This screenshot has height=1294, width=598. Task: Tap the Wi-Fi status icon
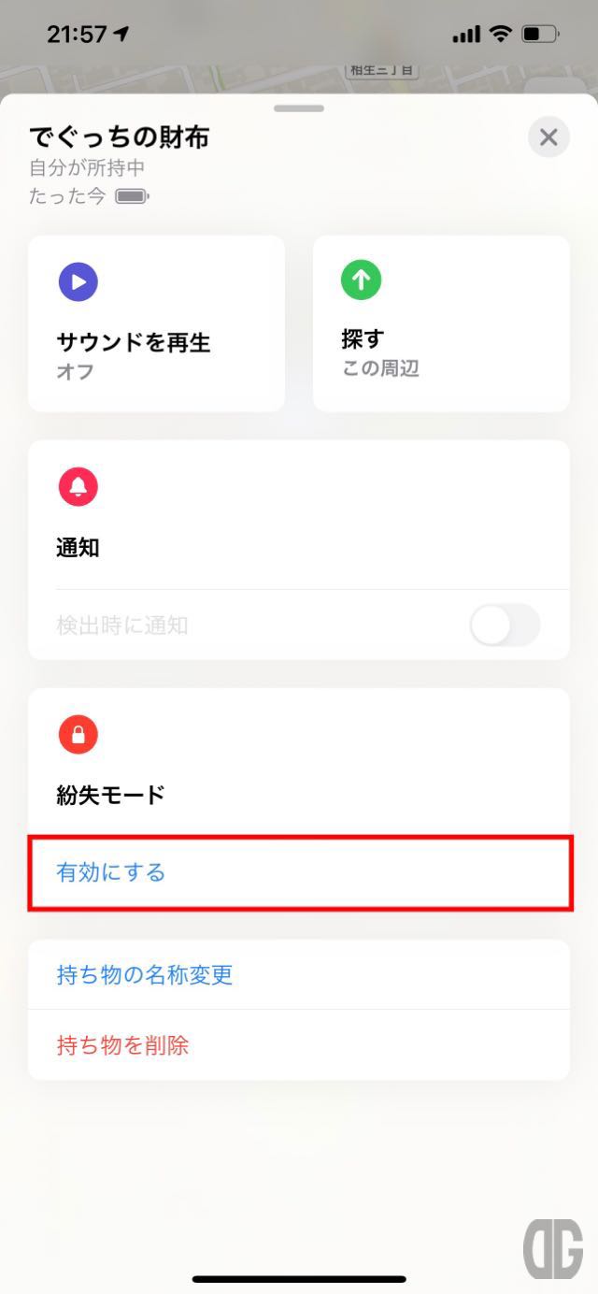click(x=502, y=35)
